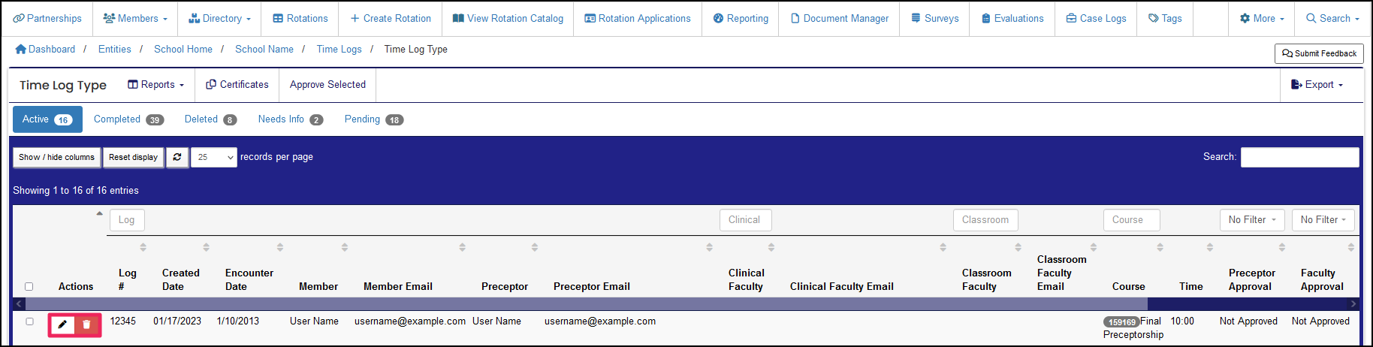Open Rotation Applications page
Image resolution: width=1373 pixels, height=347 pixels.
[x=638, y=18]
